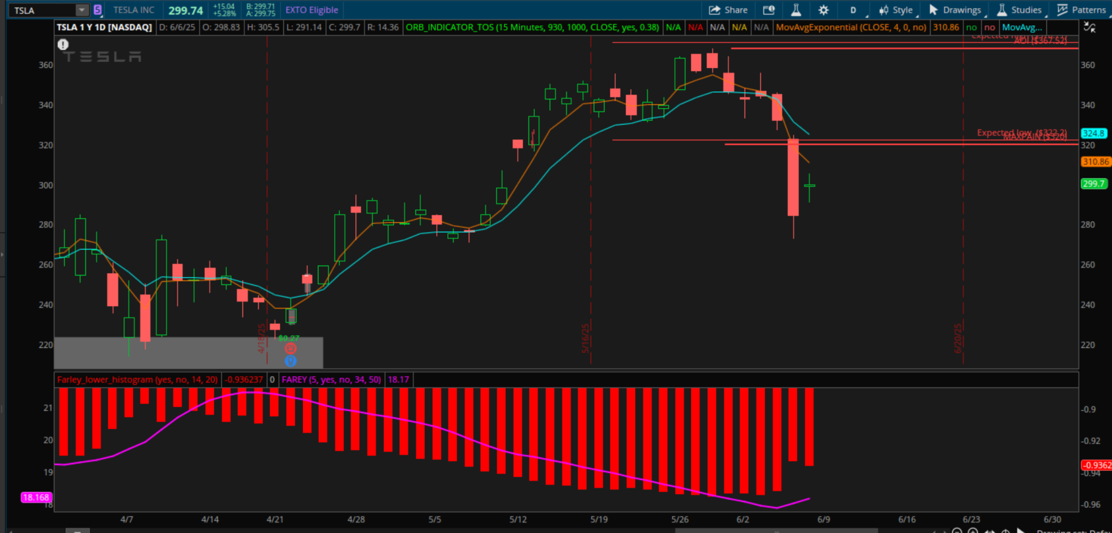Image resolution: width=1112 pixels, height=533 pixels.
Task: Open the Style menu
Action: tap(896, 10)
